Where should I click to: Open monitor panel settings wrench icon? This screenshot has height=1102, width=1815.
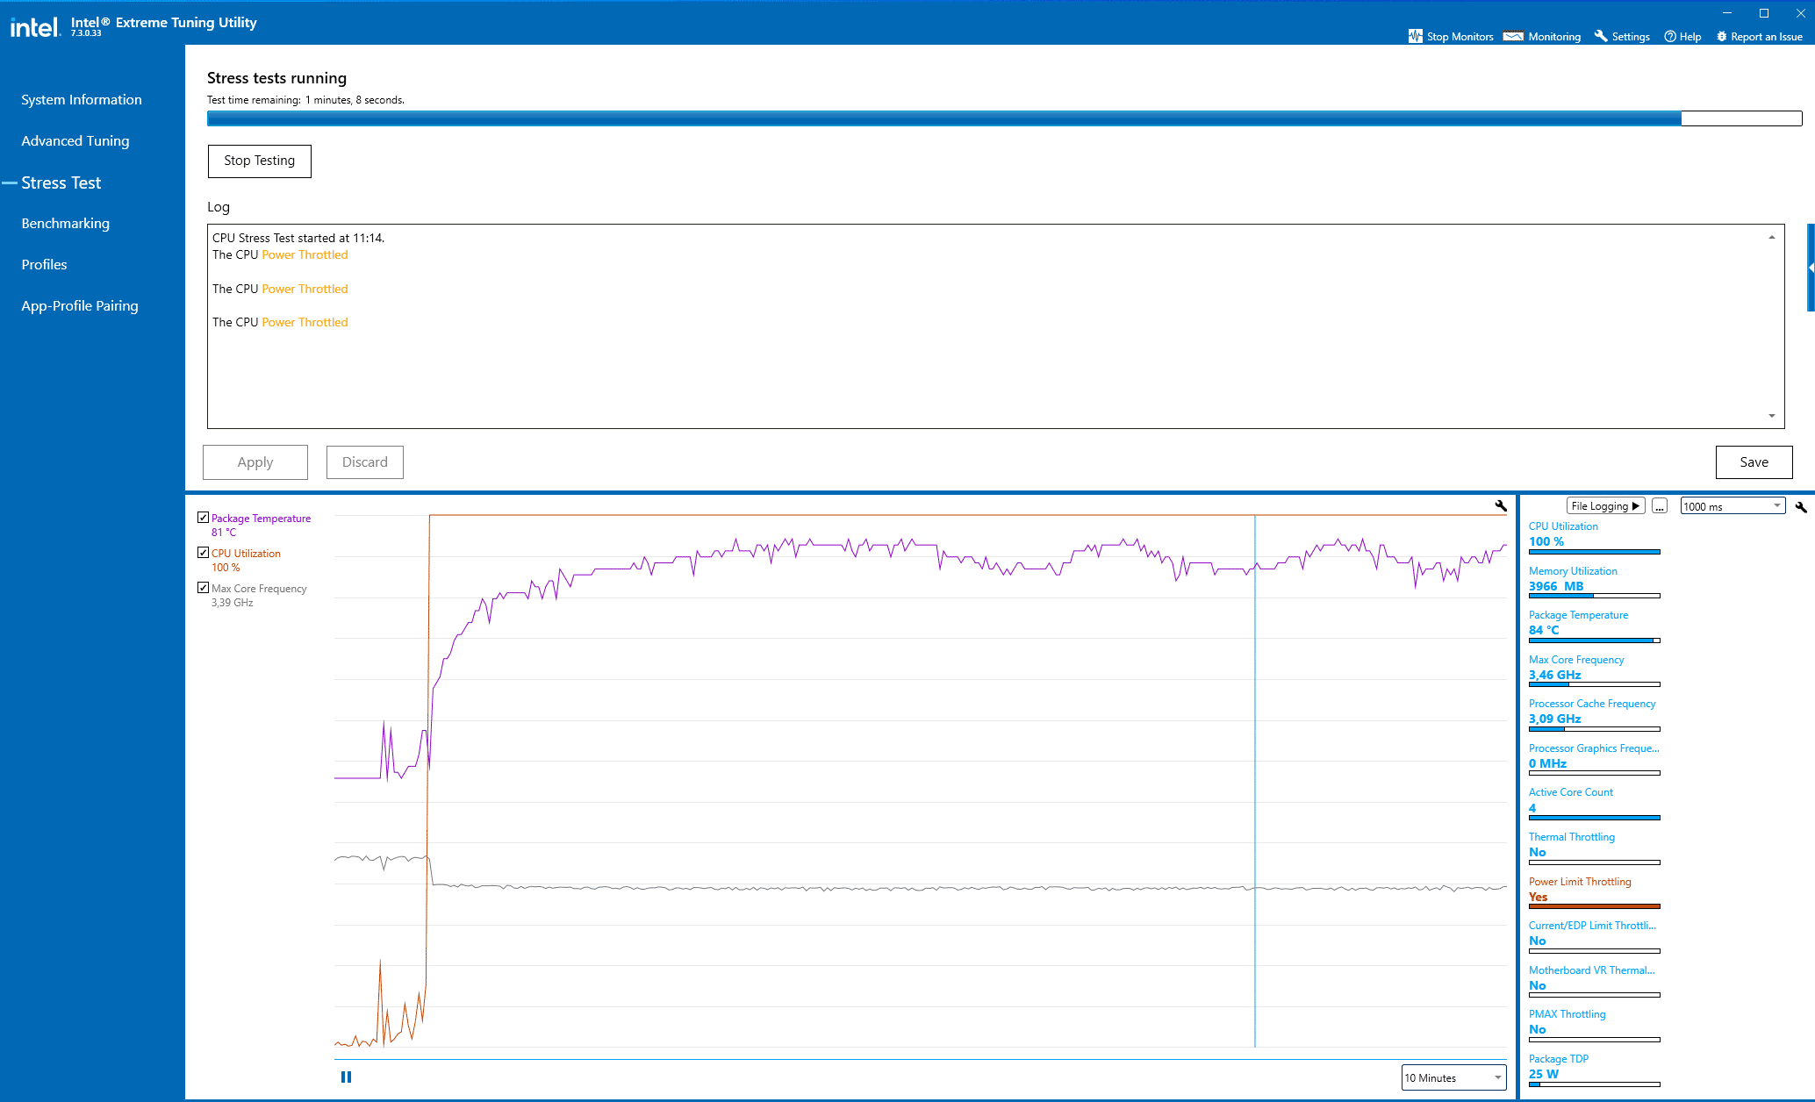pos(1801,507)
